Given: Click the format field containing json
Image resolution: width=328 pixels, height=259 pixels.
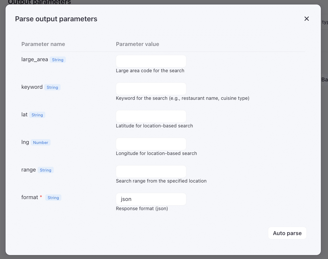Looking at the screenshot, I should click(151, 199).
